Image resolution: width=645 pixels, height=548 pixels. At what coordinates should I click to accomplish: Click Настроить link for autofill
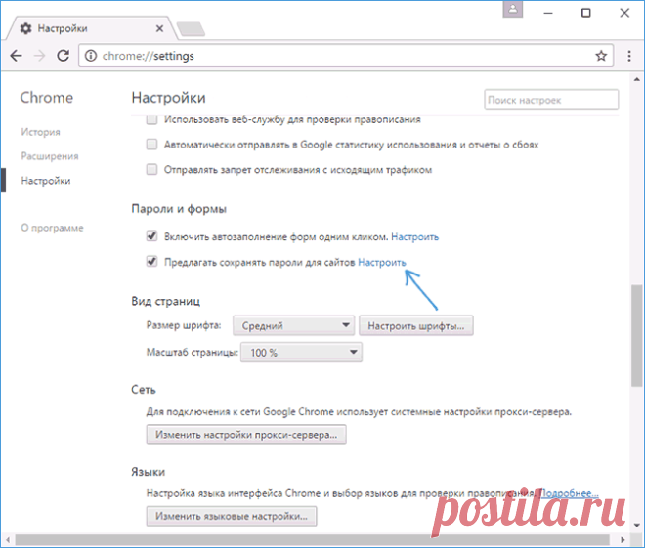click(x=414, y=237)
